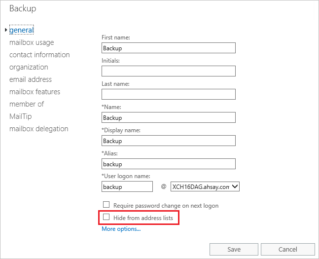Open contact information section
The width and height of the screenshot is (319, 259).
coord(39,55)
